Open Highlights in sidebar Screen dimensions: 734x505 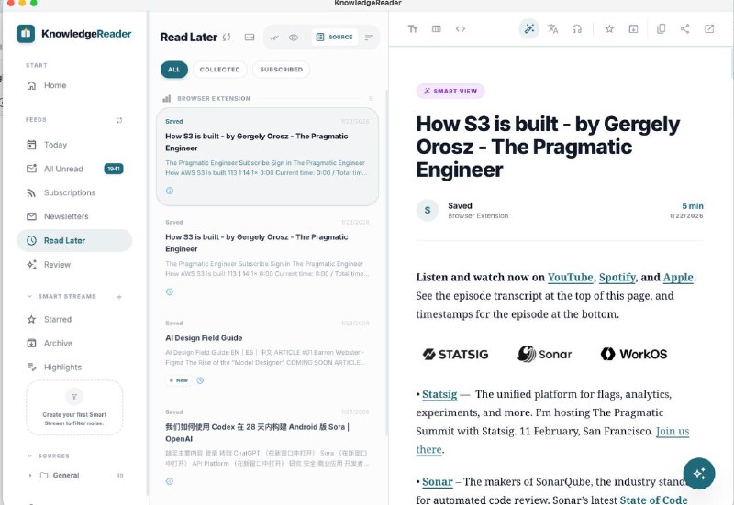[x=74, y=367]
